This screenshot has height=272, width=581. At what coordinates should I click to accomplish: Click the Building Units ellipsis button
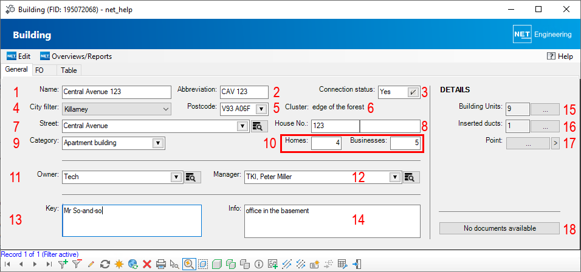[x=545, y=109]
